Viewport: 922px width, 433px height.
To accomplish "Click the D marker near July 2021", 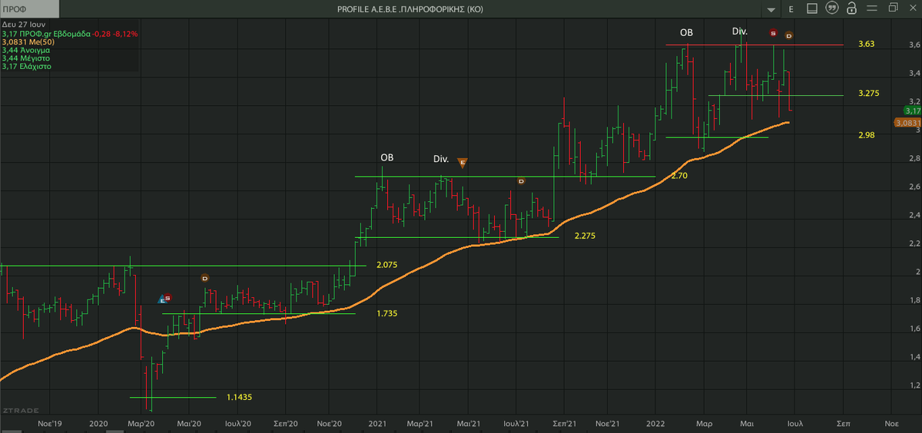I will coord(521,181).
